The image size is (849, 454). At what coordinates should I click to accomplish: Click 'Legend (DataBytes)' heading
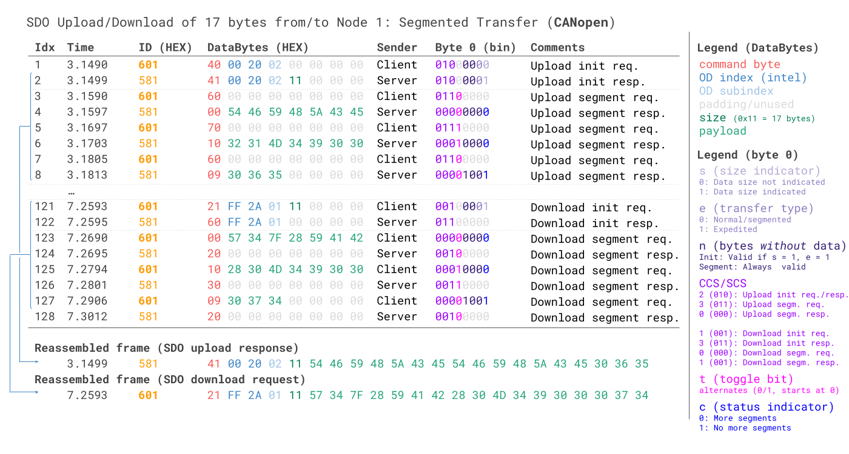coord(758,48)
